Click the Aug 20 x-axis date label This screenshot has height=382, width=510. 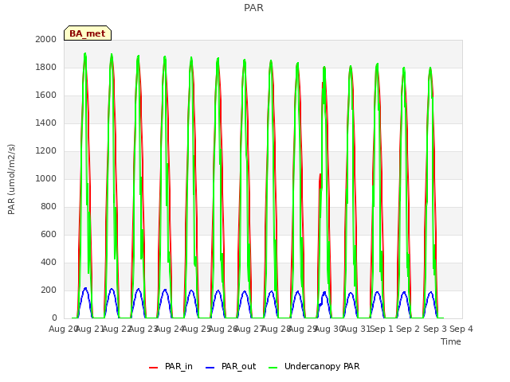tap(63, 329)
